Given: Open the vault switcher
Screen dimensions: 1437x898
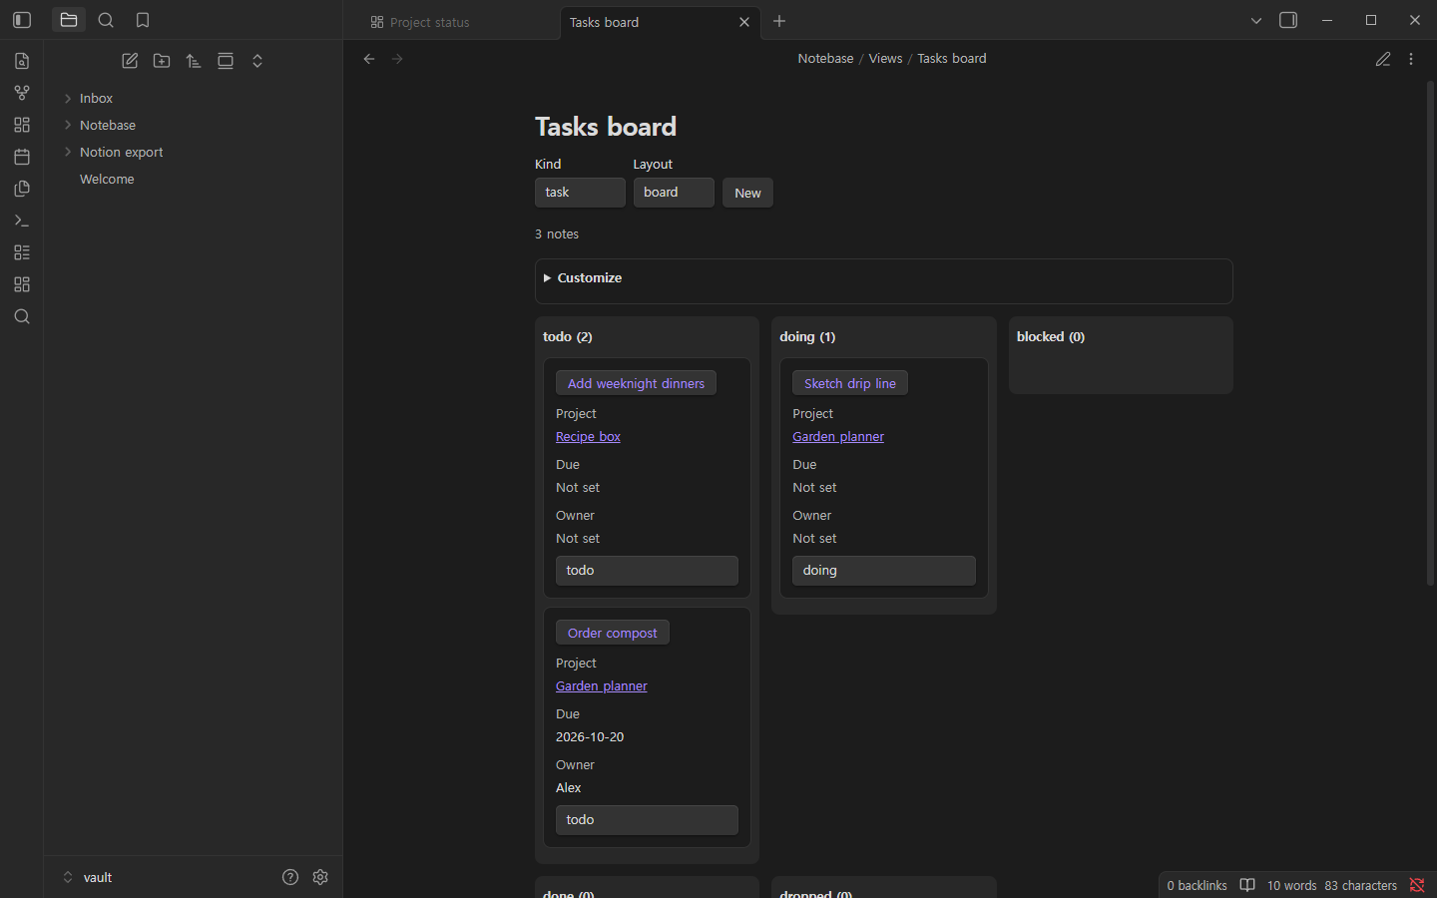Looking at the screenshot, I should click(x=88, y=877).
